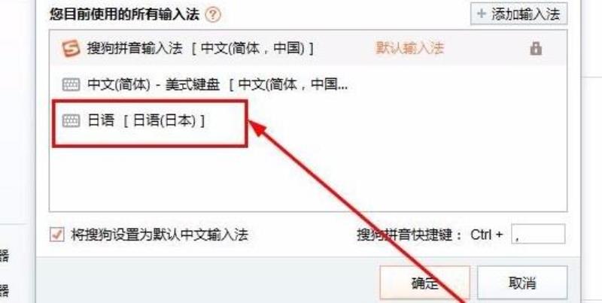
Task: Focus the Ctrl + shortcut key field
Action: 538,235
